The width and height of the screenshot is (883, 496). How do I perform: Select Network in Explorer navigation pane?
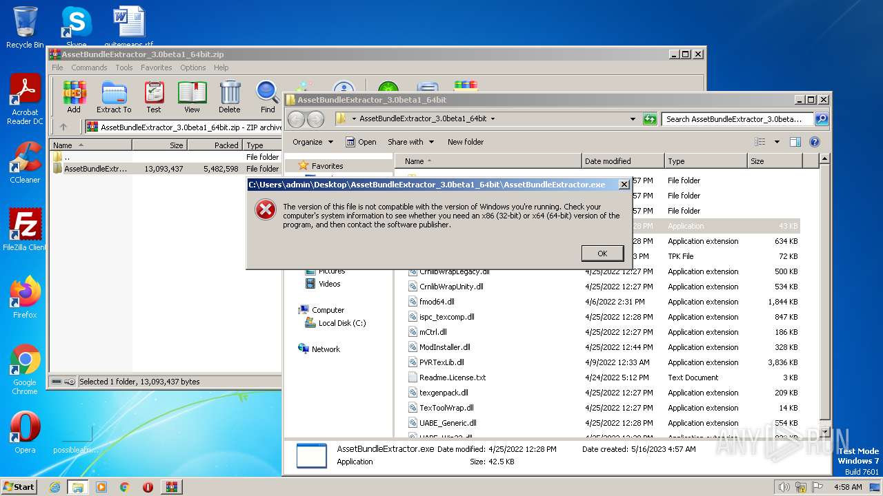326,349
